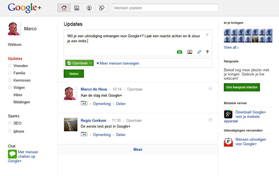Click Een hangout starten button
The height and width of the screenshot is (176, 279).
pos(242,88)
